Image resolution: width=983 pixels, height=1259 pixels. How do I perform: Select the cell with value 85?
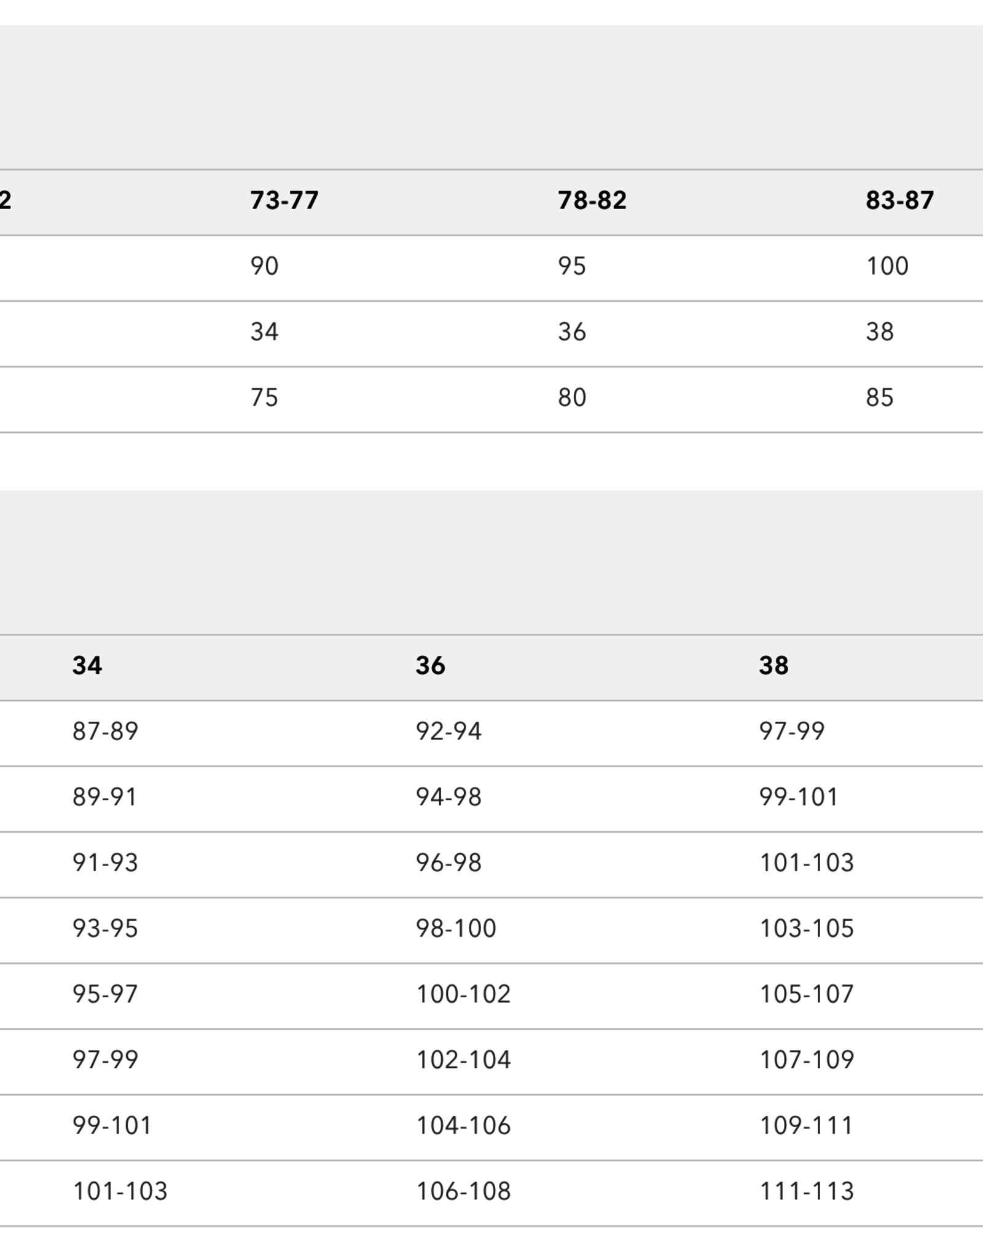point(879,398)
